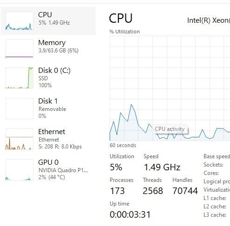Click the large CPU heading
230x226 pixels.
point(121,18)
